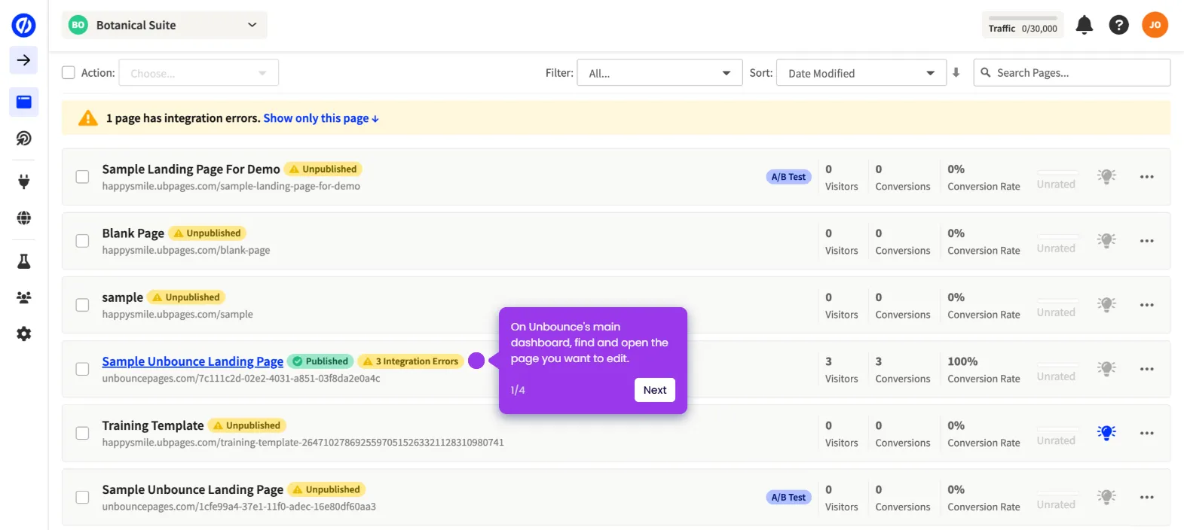Open the Filter All dropdown
1184x530 pixels.
(659, 73)
